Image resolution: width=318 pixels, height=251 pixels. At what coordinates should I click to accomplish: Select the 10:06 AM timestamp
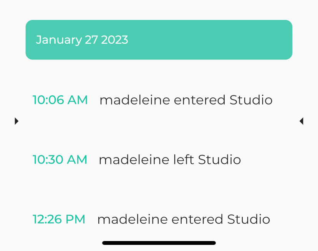click(x=60, y=100)
